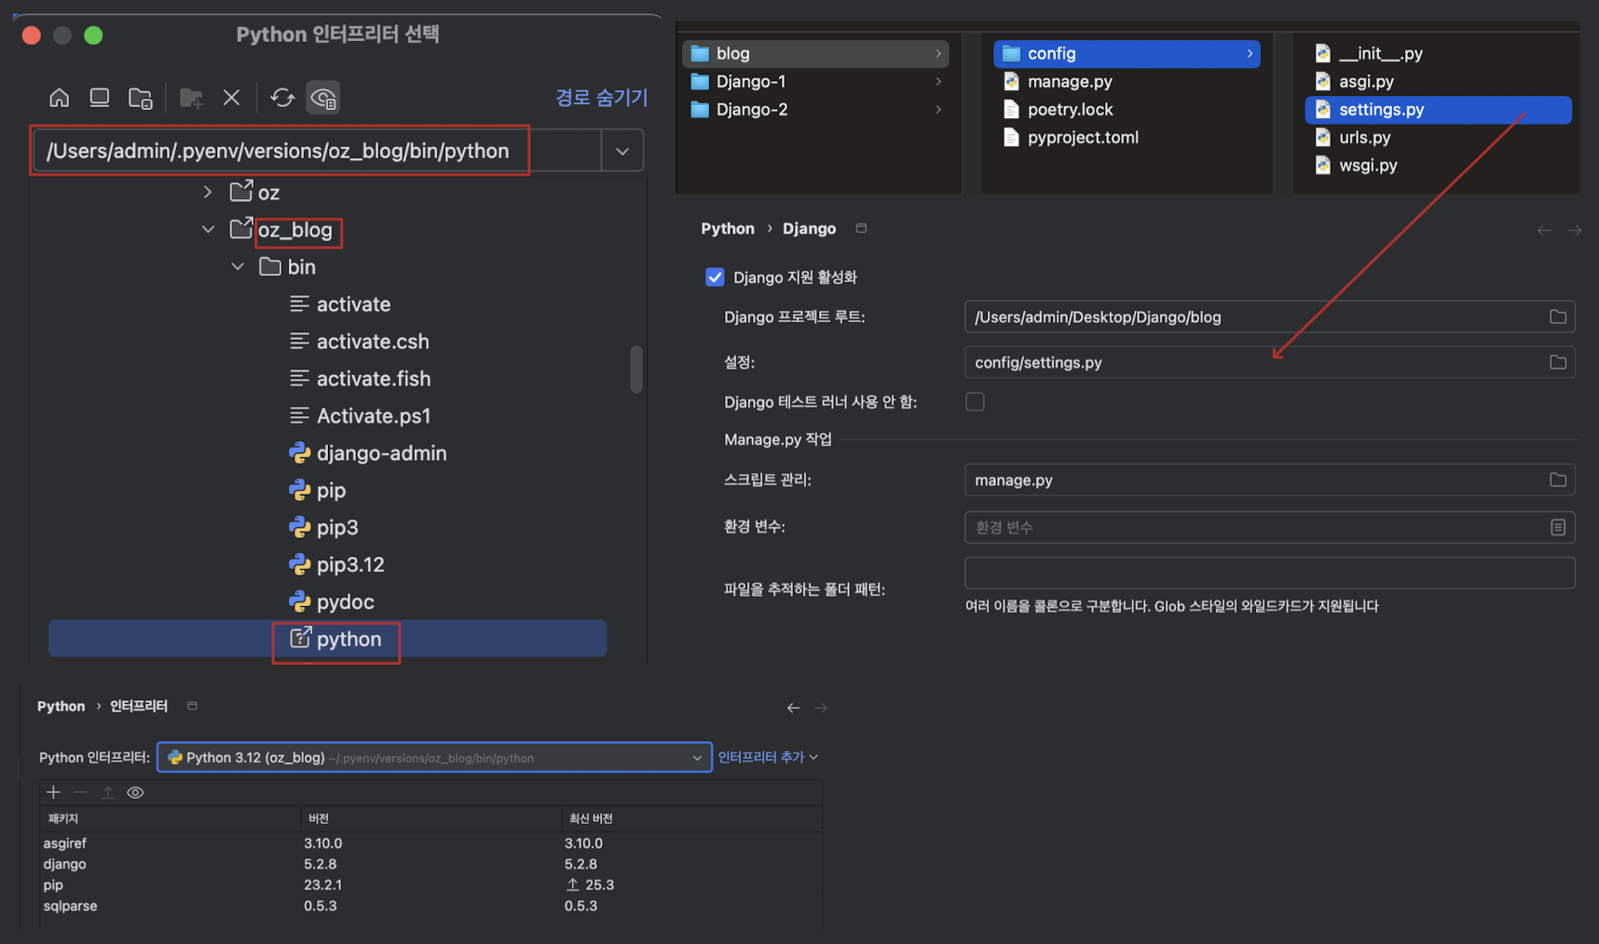Click Python breadcrumb in interpreter panel
The height and width of the screenshot is (944, 1599).
click(x=61, y=707)
